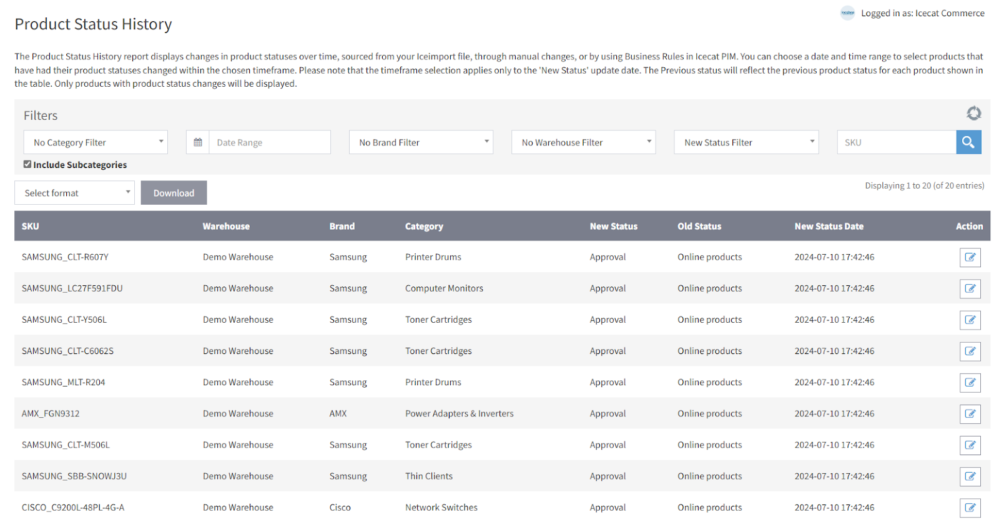999x522 pixels.
Task: Edit status for CISCO_C9200L-48PL-4G-A row
Action: pyautogui.click(x=970, y=508)
